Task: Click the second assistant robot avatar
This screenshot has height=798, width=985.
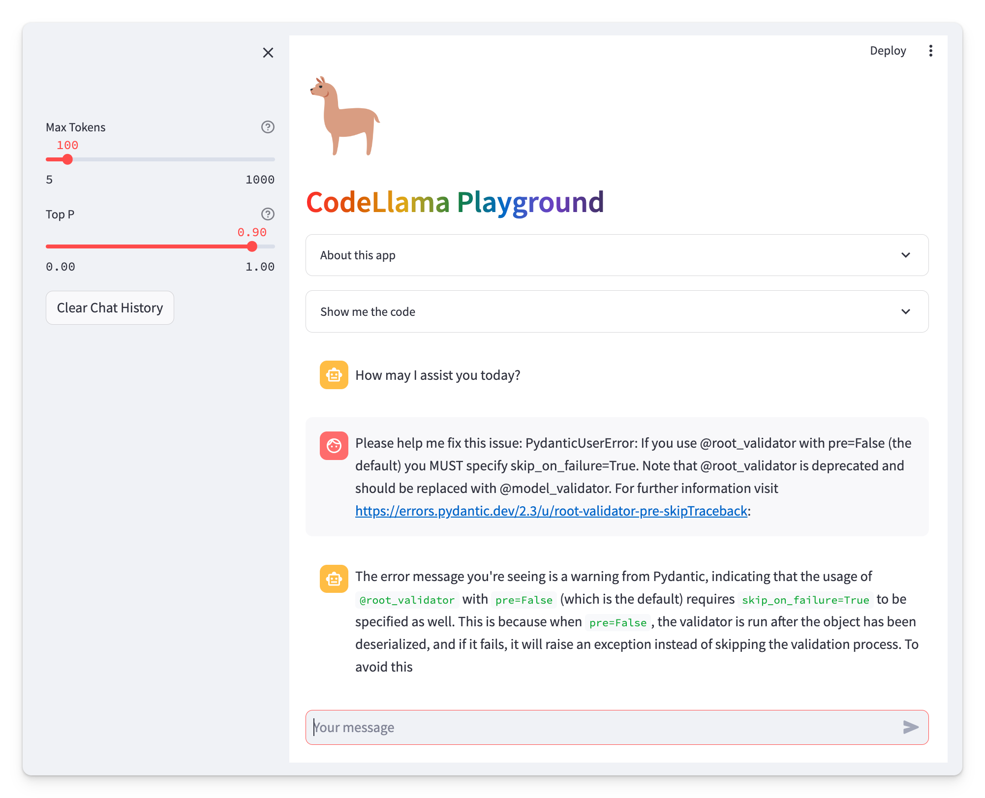Action: click(334, 579)
